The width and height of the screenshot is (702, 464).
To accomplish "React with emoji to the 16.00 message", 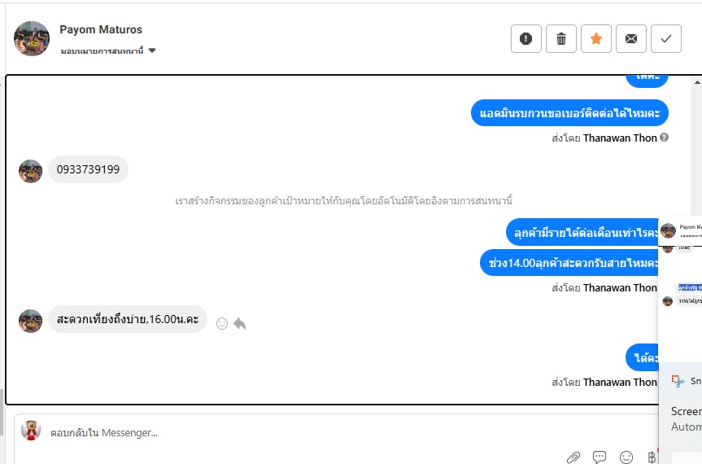I will pyautogui.click(x=222, y=323).
